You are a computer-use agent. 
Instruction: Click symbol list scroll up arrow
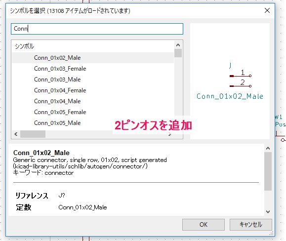point(178,45)
